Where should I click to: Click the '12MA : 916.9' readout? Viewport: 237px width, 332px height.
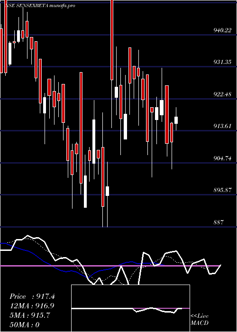click(x=32, y=306)
